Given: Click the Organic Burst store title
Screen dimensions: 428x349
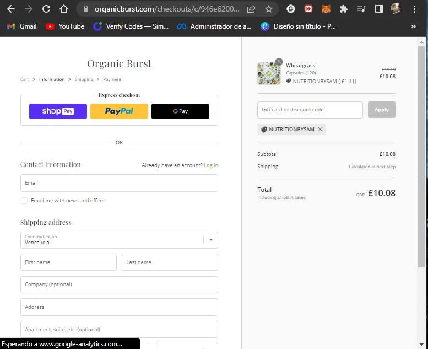Looking at the screenshot, I should [120, 63].
